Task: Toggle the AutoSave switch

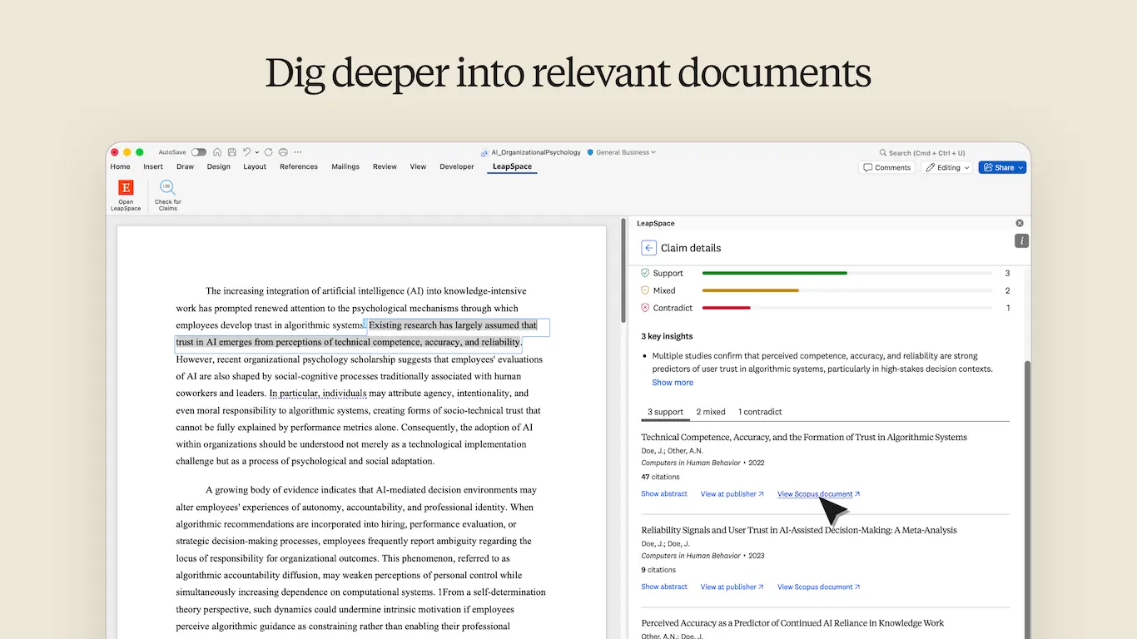Action: [198, 152]
